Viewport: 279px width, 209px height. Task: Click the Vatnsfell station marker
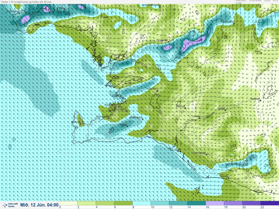click(260, 101)
